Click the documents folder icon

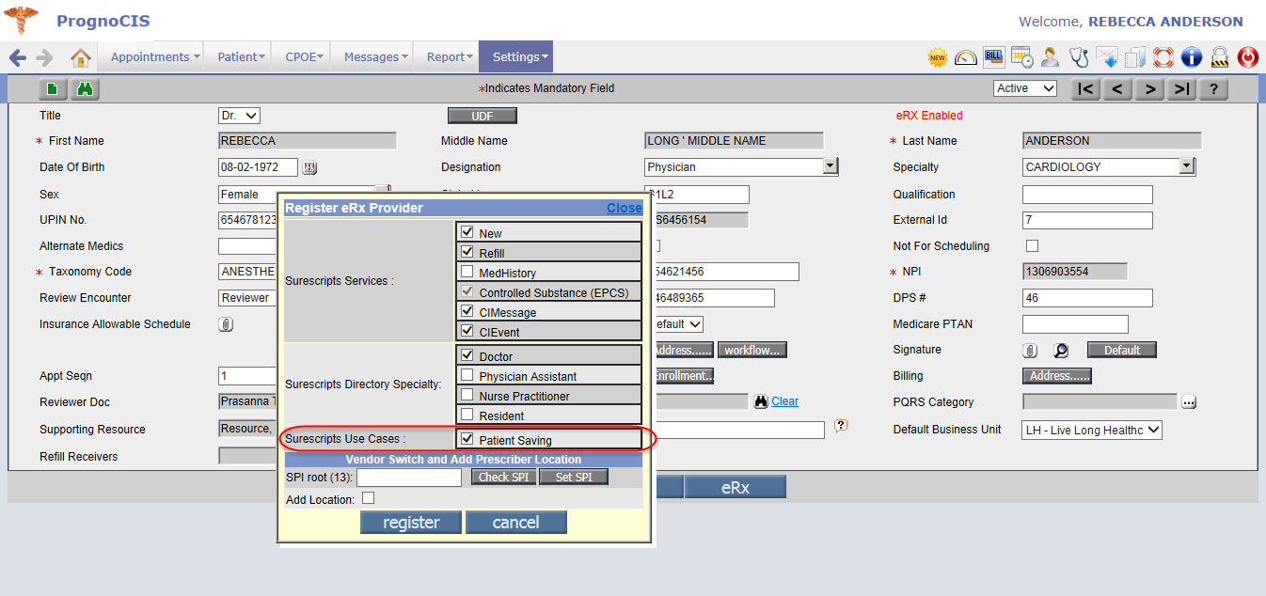pos(1135,58)
